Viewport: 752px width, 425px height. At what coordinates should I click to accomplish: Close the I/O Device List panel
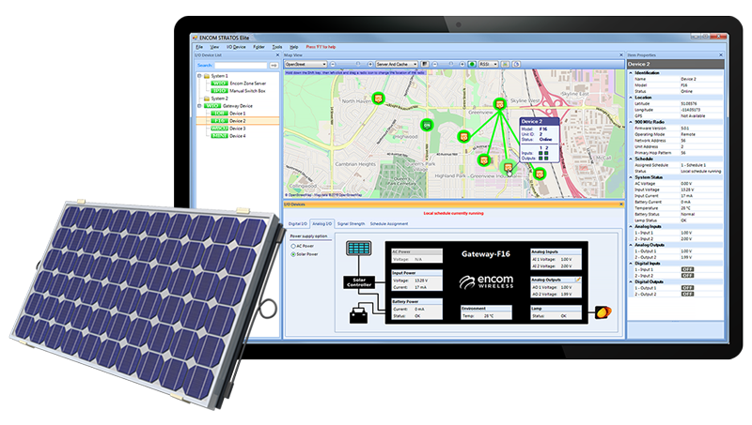coord(277,55)
